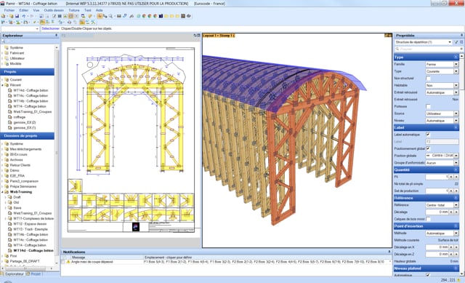Image resolution: width=465 pixels, height=283 pixels.
Task: Click the green checkmark icon in second toolbar row
Action: point(35,23)
